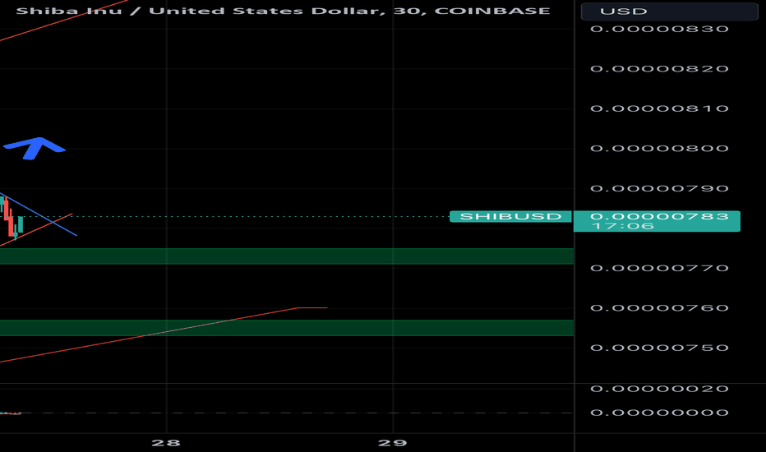Click the 0.00000750 price axis label

coord(659,348)
